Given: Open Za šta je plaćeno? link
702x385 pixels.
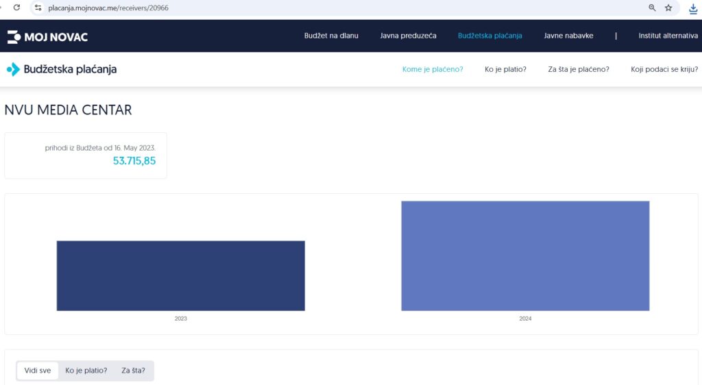Looking at the screenshot, I should click(579, 69).
